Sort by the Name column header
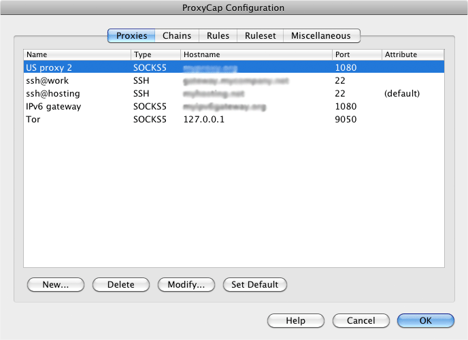Screen dimensions: 468x340 point(77,54)
